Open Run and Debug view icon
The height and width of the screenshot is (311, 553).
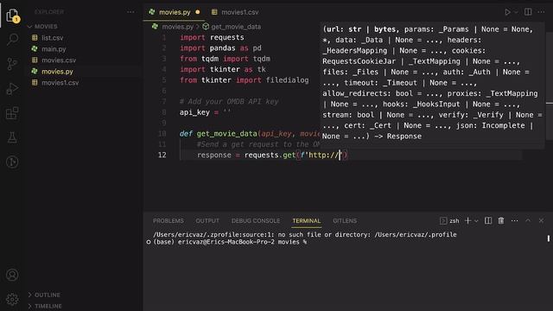coord(12,88)
